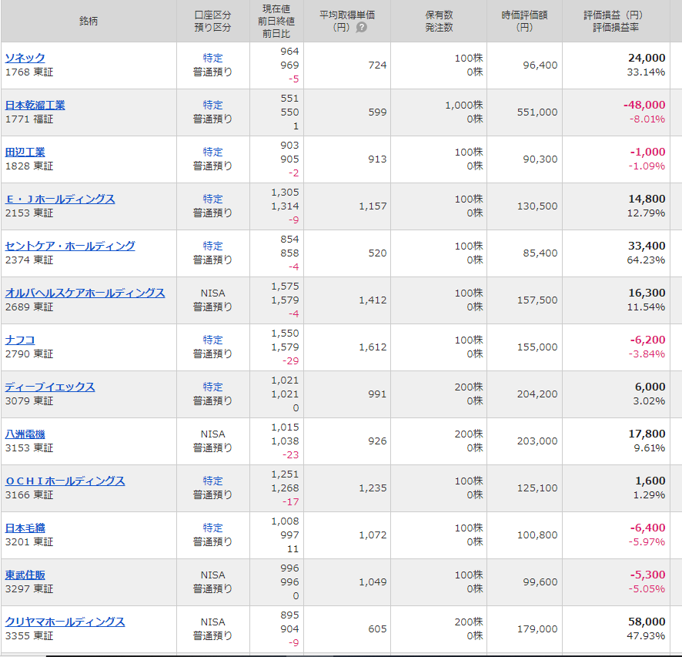Click the help icon beside 平均取得単価
This screenshot has width=682, height=657.
362,28
